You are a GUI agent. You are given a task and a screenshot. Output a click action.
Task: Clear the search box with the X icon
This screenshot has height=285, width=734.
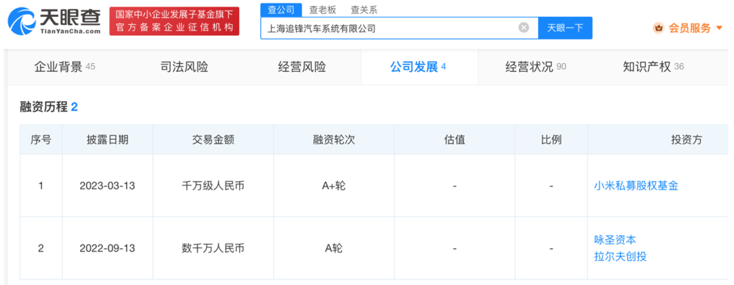524,28
